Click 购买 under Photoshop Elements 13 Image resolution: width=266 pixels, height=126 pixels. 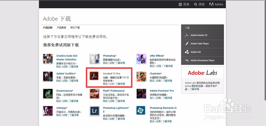click(x=152, y=121)
